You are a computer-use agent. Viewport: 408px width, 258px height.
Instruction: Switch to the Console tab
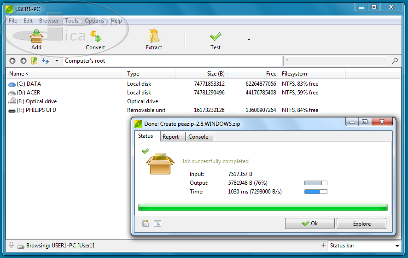coord(198,137)
